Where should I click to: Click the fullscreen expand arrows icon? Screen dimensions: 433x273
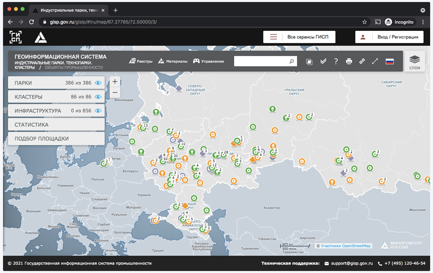pos(375,61)
